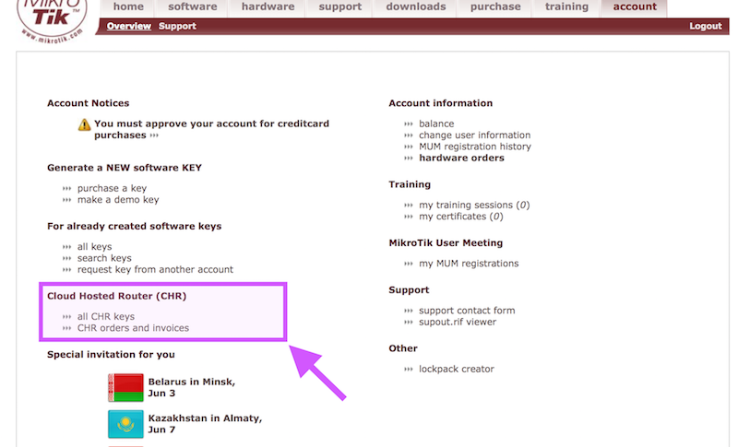Screen dimensions: 738x447
Task: Click the Account information heading
Action: (441, 103)
